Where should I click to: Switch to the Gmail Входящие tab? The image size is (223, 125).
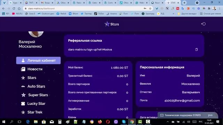point(47,3)
